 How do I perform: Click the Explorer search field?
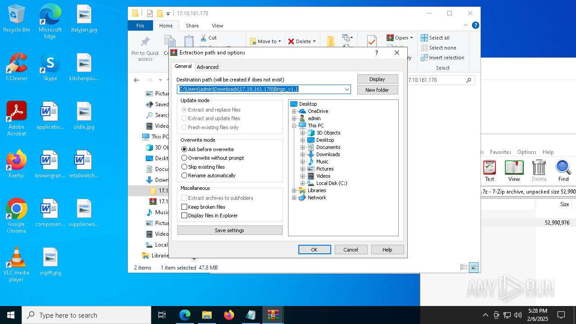[x=440, y=80]
